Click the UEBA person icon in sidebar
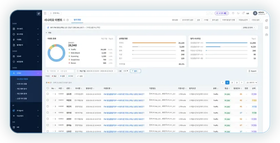 [14, 73]
